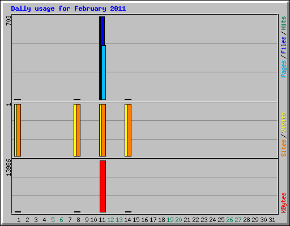The height and width of the screenshot is (226, 290).
Task: Click day 14 on the date axis
Action: click(127, 220)
